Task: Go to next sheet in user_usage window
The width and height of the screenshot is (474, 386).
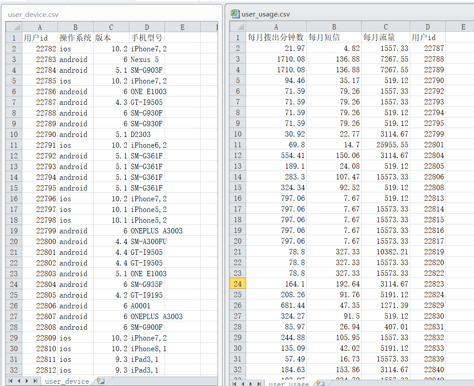Action: (x=251, y=384)
